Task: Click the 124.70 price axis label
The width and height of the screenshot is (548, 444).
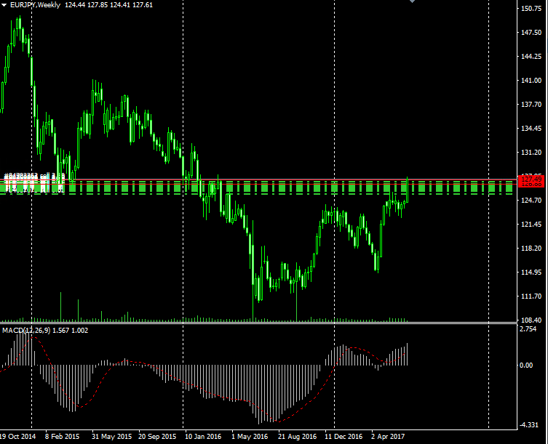Action: point(531,201)
